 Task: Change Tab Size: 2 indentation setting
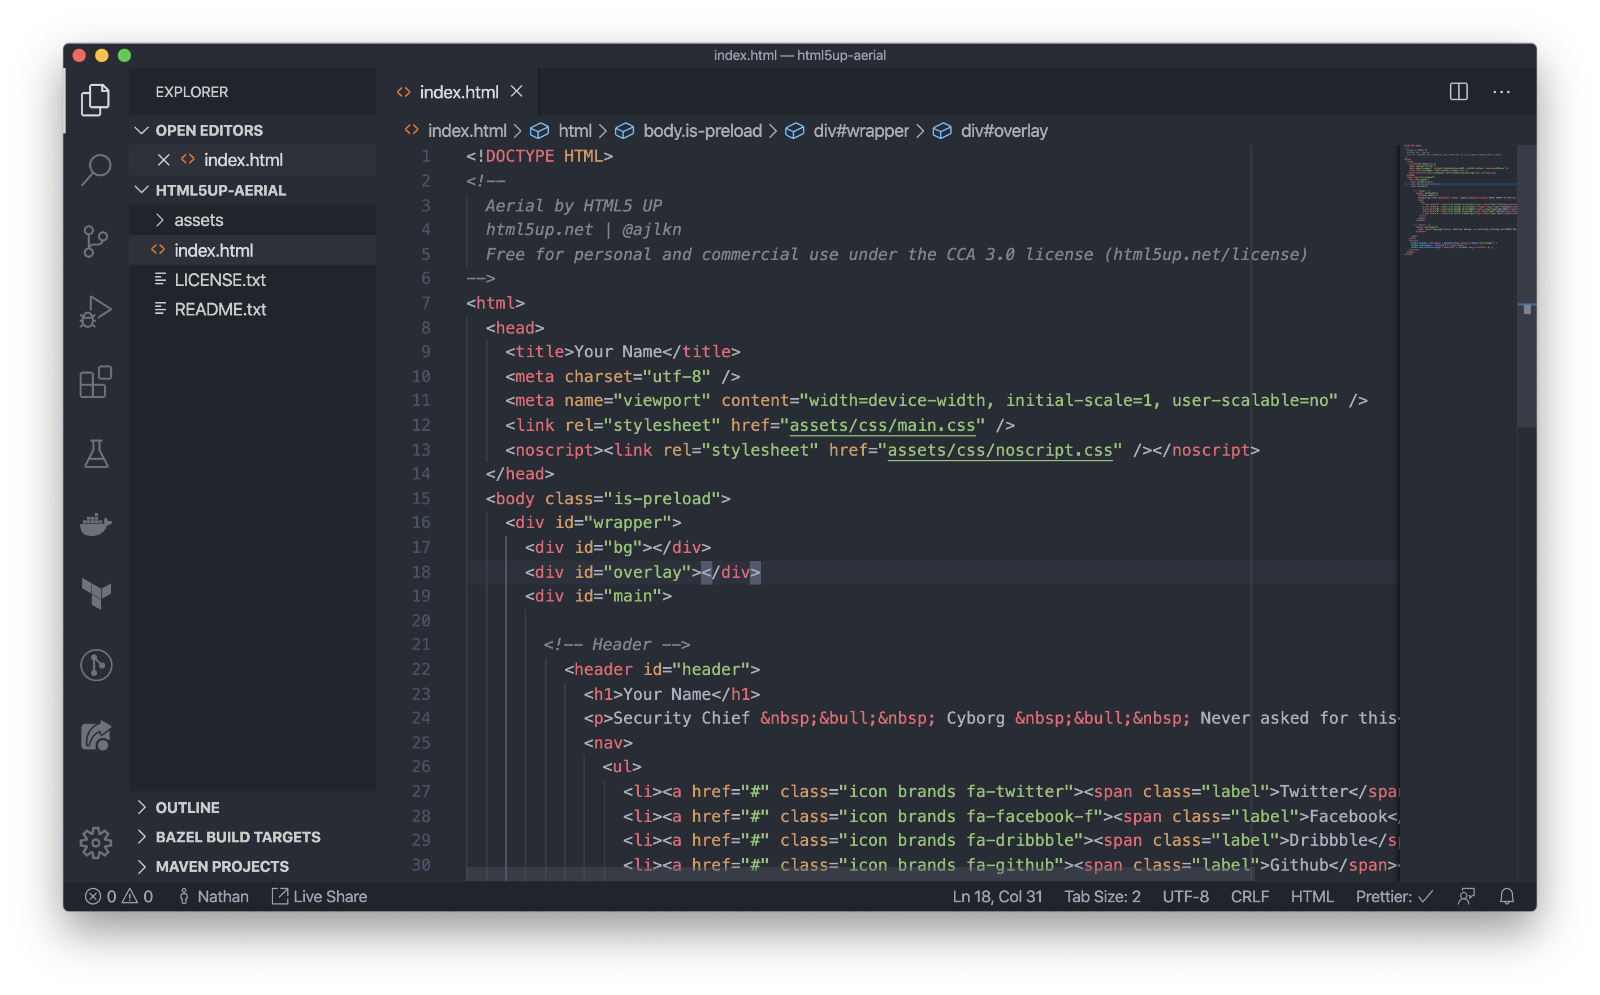click(1102, 896)
